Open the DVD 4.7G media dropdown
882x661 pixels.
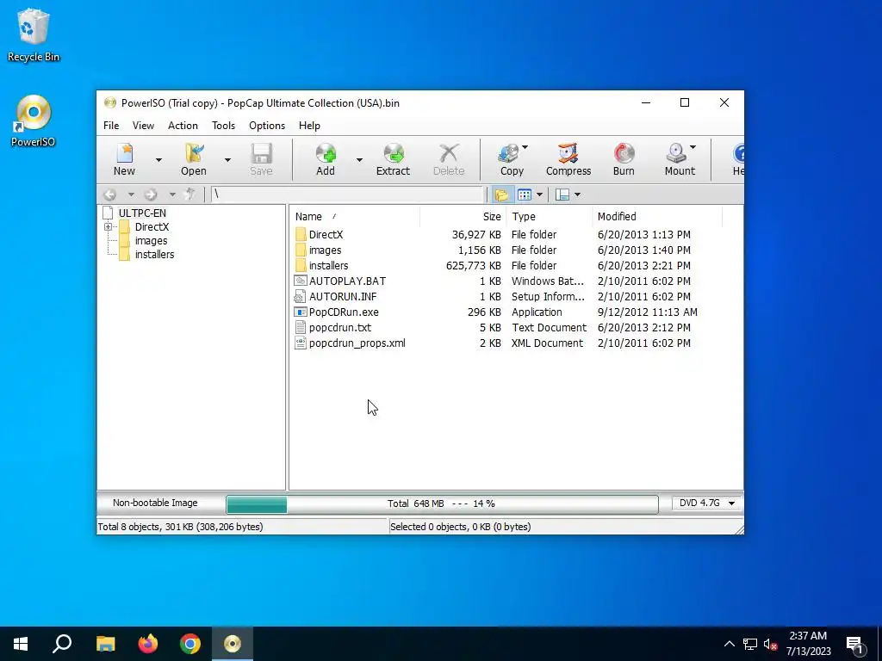(706, 503)
